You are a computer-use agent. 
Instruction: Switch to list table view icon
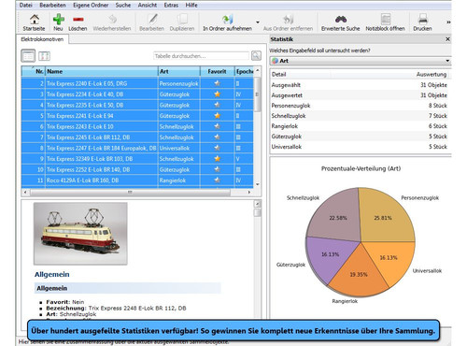coord(28,56)
